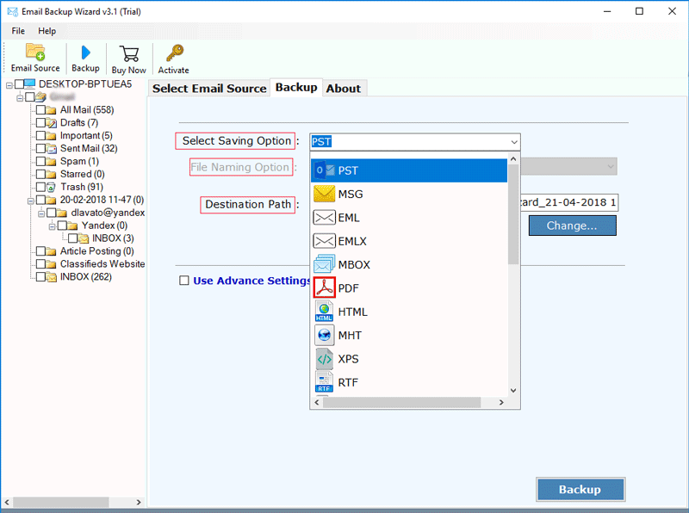Image resolution: width=689 pixels, height=513 pixels.
Task: Pick the HTML saving format icon
Action: point(324,311)
